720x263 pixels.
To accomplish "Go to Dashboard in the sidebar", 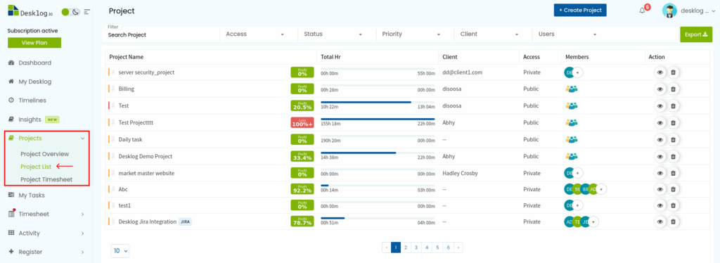I will point(35,63).
